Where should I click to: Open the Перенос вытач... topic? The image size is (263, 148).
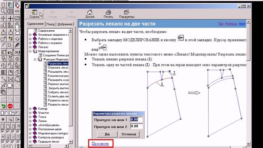58,84
